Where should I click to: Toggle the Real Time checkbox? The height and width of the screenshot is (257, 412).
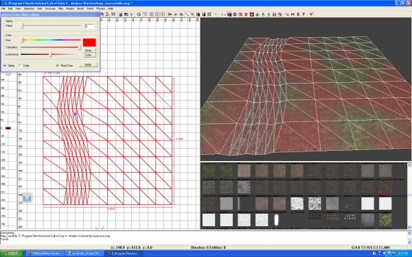click(58, 65)
